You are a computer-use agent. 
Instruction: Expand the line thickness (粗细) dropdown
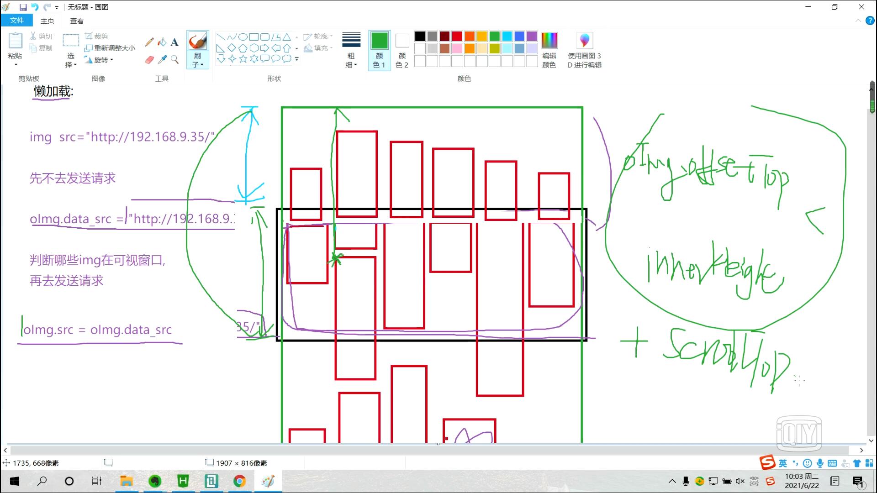point(351,50)
